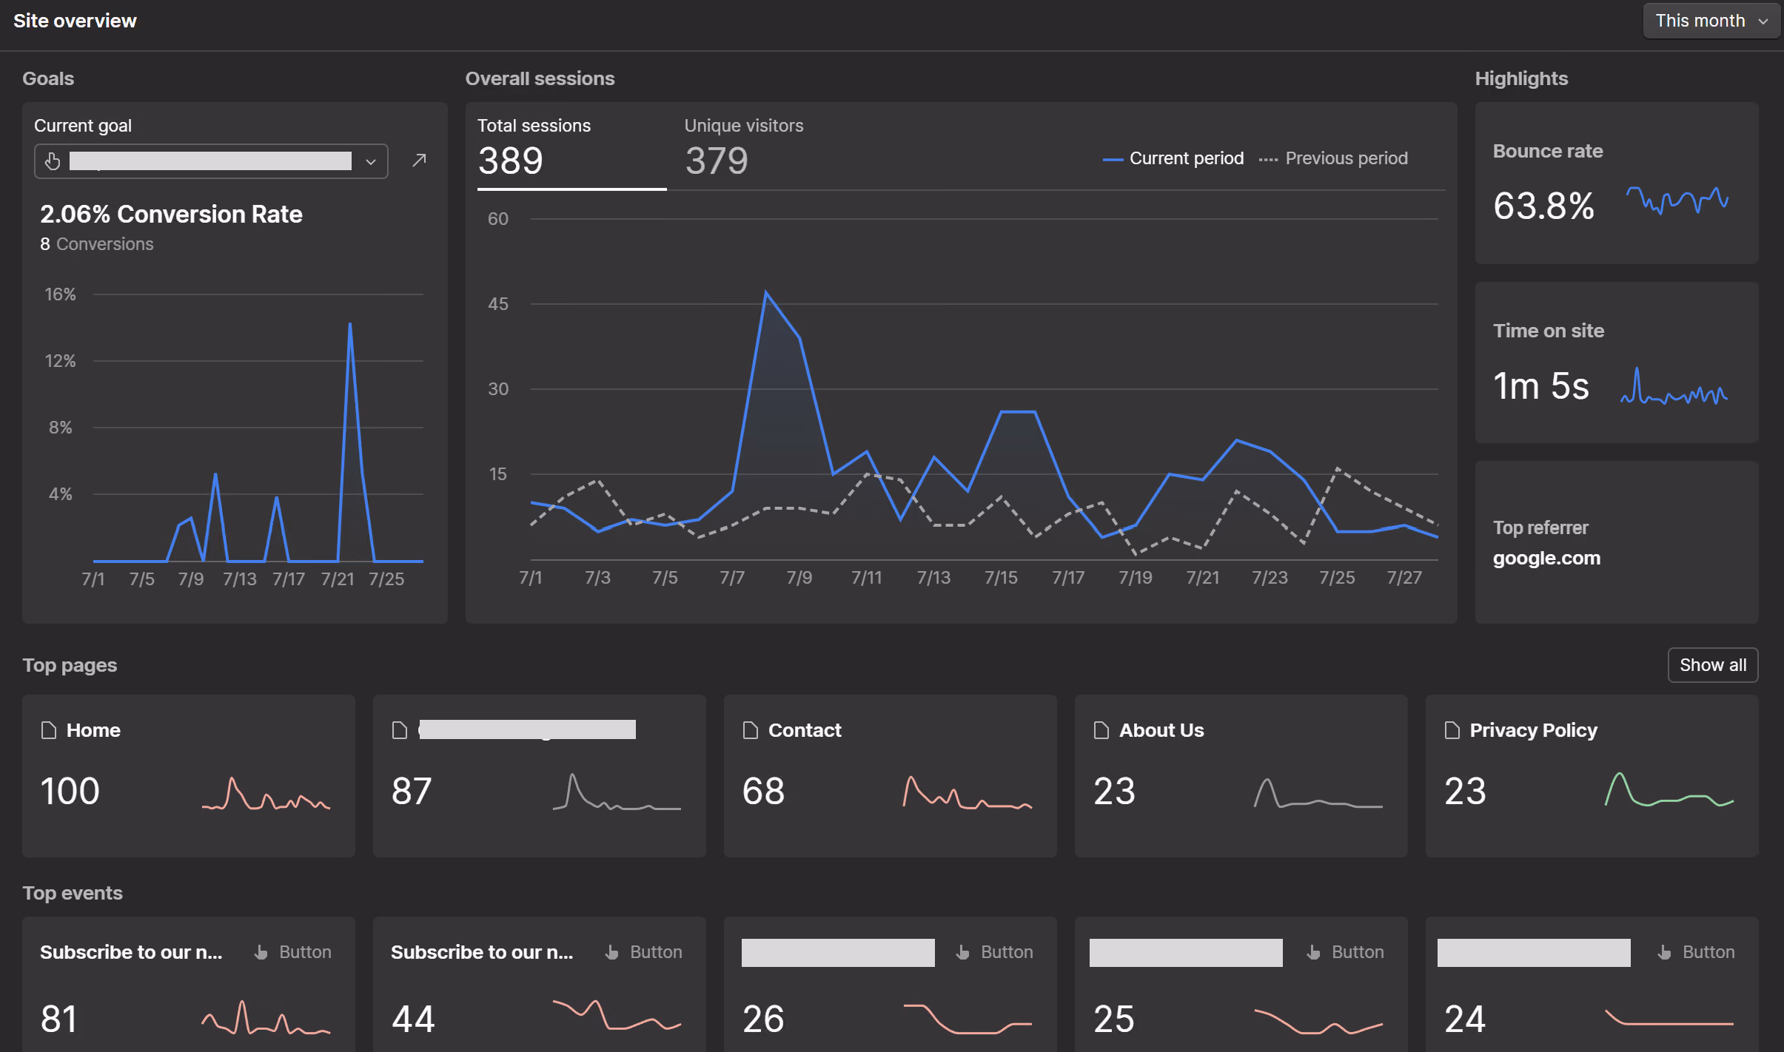Screen dimensions: 1784x1052
Task: Click the Contact page document icon
Action: coord(751,730)
